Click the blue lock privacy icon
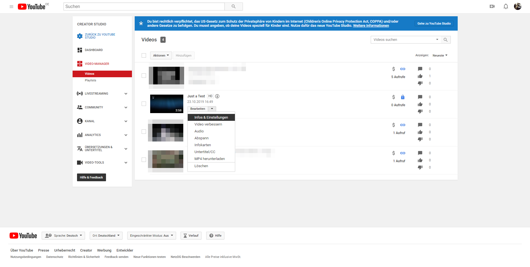This screenshot has height=267, width=530. [x=403, y=97]
